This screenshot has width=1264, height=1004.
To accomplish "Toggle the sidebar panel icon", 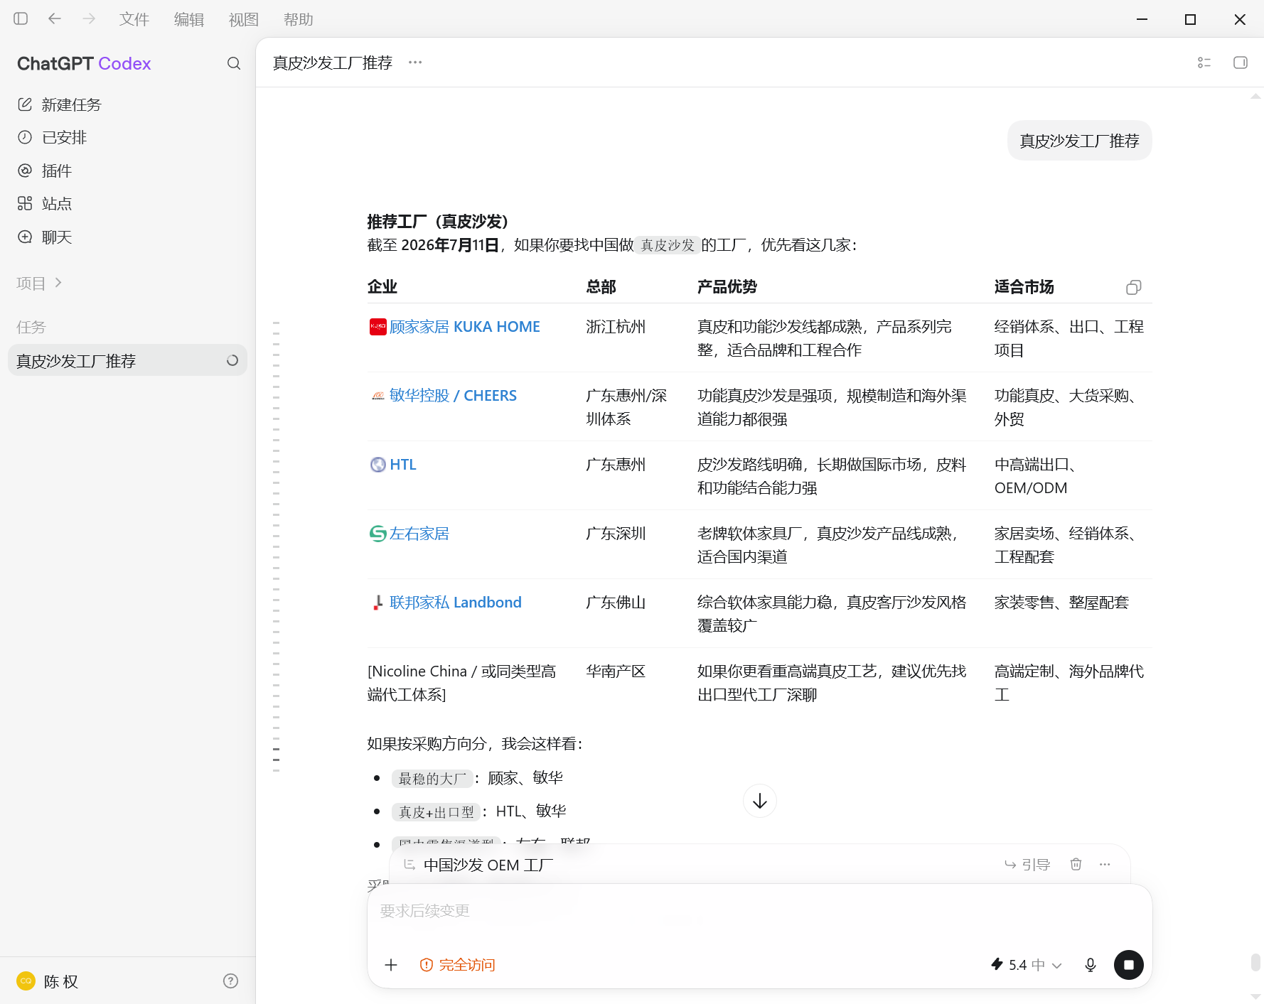I will 21,18.
